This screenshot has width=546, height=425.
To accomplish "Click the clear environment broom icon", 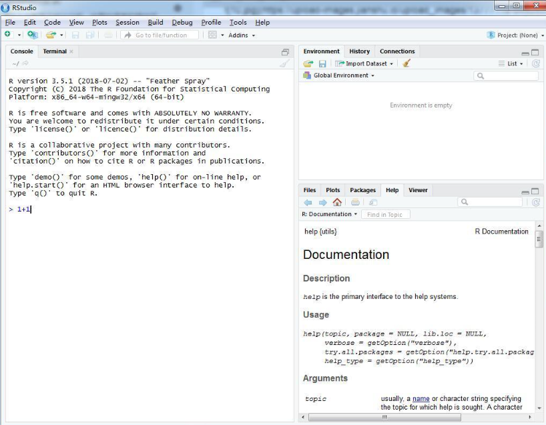I will (406, 63).
